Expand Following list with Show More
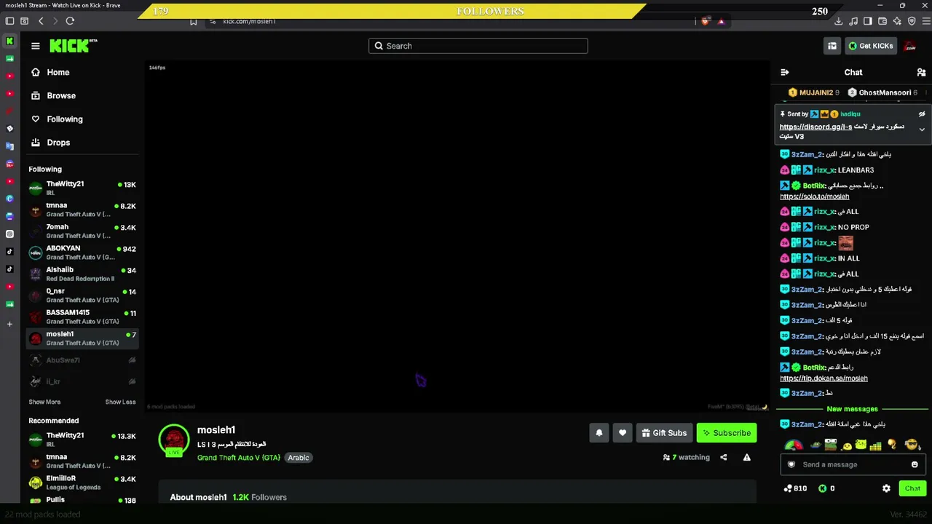The height and width of the screenshot is (524, 932). (44, 402)
